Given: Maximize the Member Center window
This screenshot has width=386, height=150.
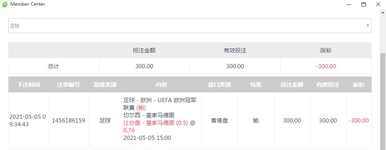Looking at the screenshot, I should point(364,5).
